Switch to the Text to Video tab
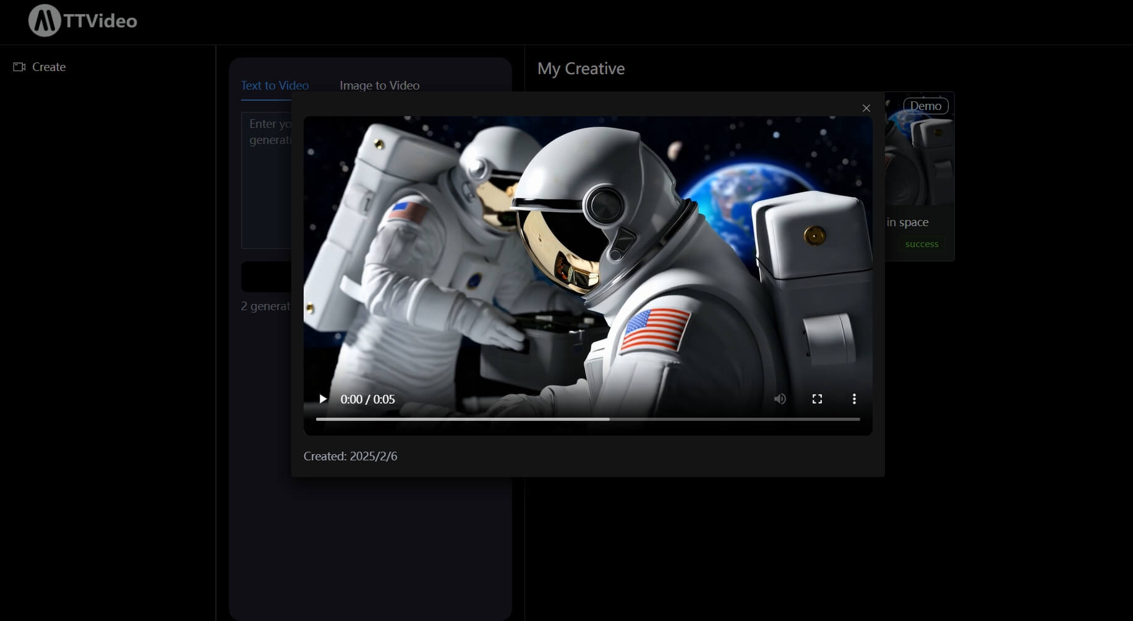 [x=275, y=85]
